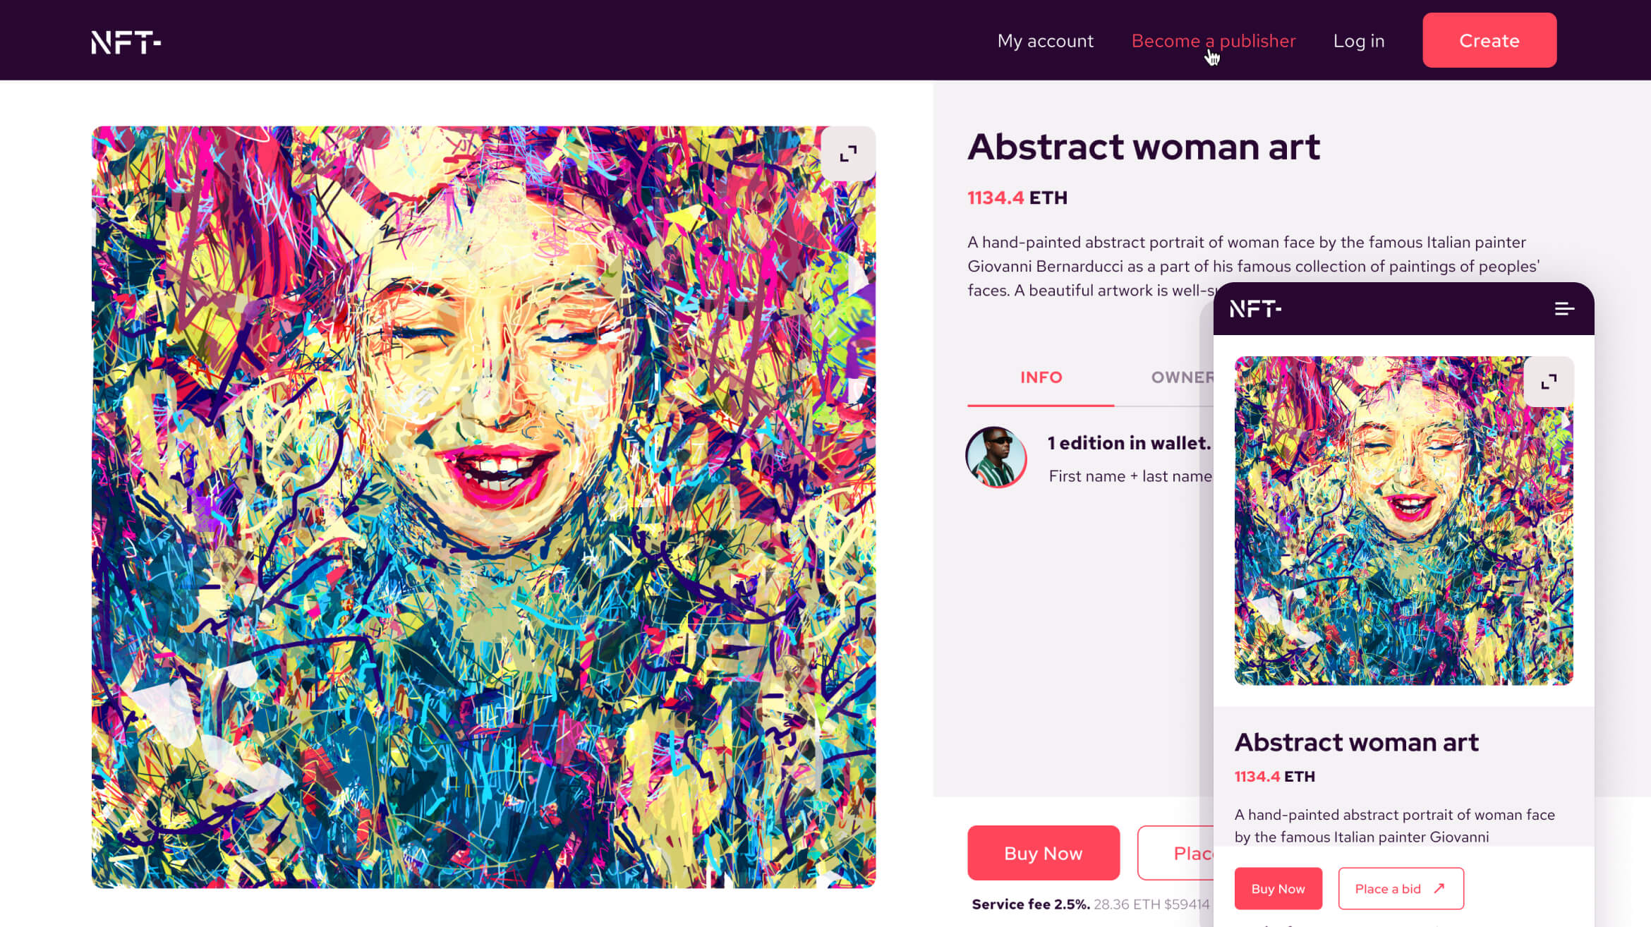Click Log in in the header

click(x=1358, y=41)
